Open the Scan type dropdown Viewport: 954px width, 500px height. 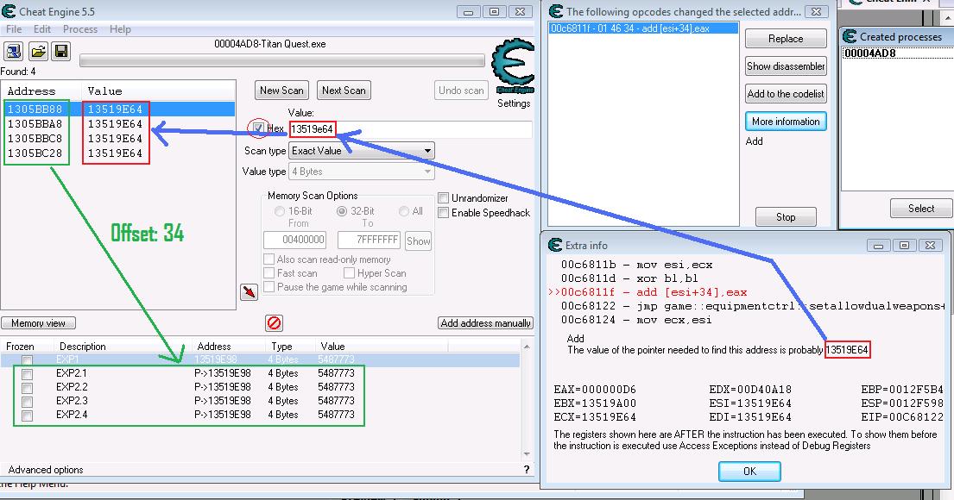[x=361, y=151]
